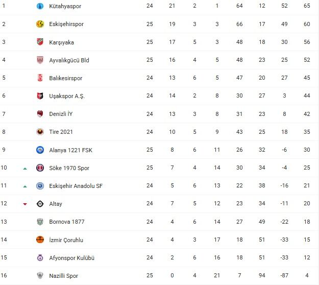The width and height of the screenshot is (319, 285).
Task: Click the Balıkesirspor red crest icon
Action: click(x=40, y=78)
